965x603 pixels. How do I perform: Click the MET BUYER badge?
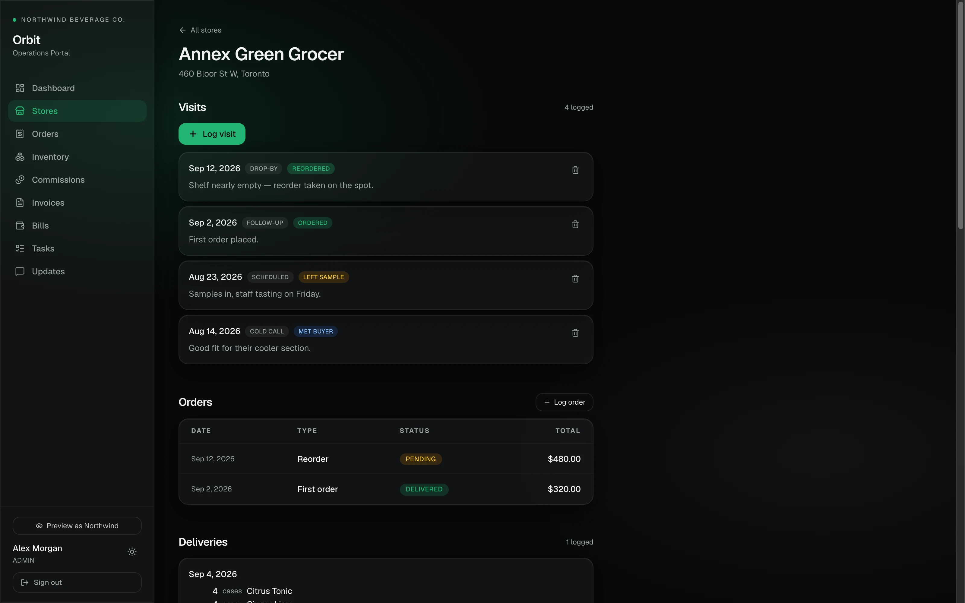click(315, 331)
